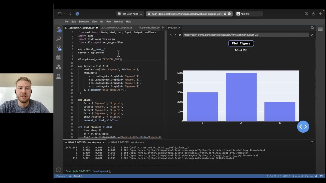Close the Preview tab
Image resolution: width=326 pixels, height=183 pixels.
pyautogui.click(x=179, y=27)
